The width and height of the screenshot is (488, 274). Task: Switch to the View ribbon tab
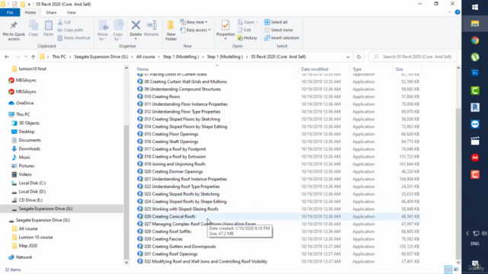pyautogui.click(x=71, y=12)
